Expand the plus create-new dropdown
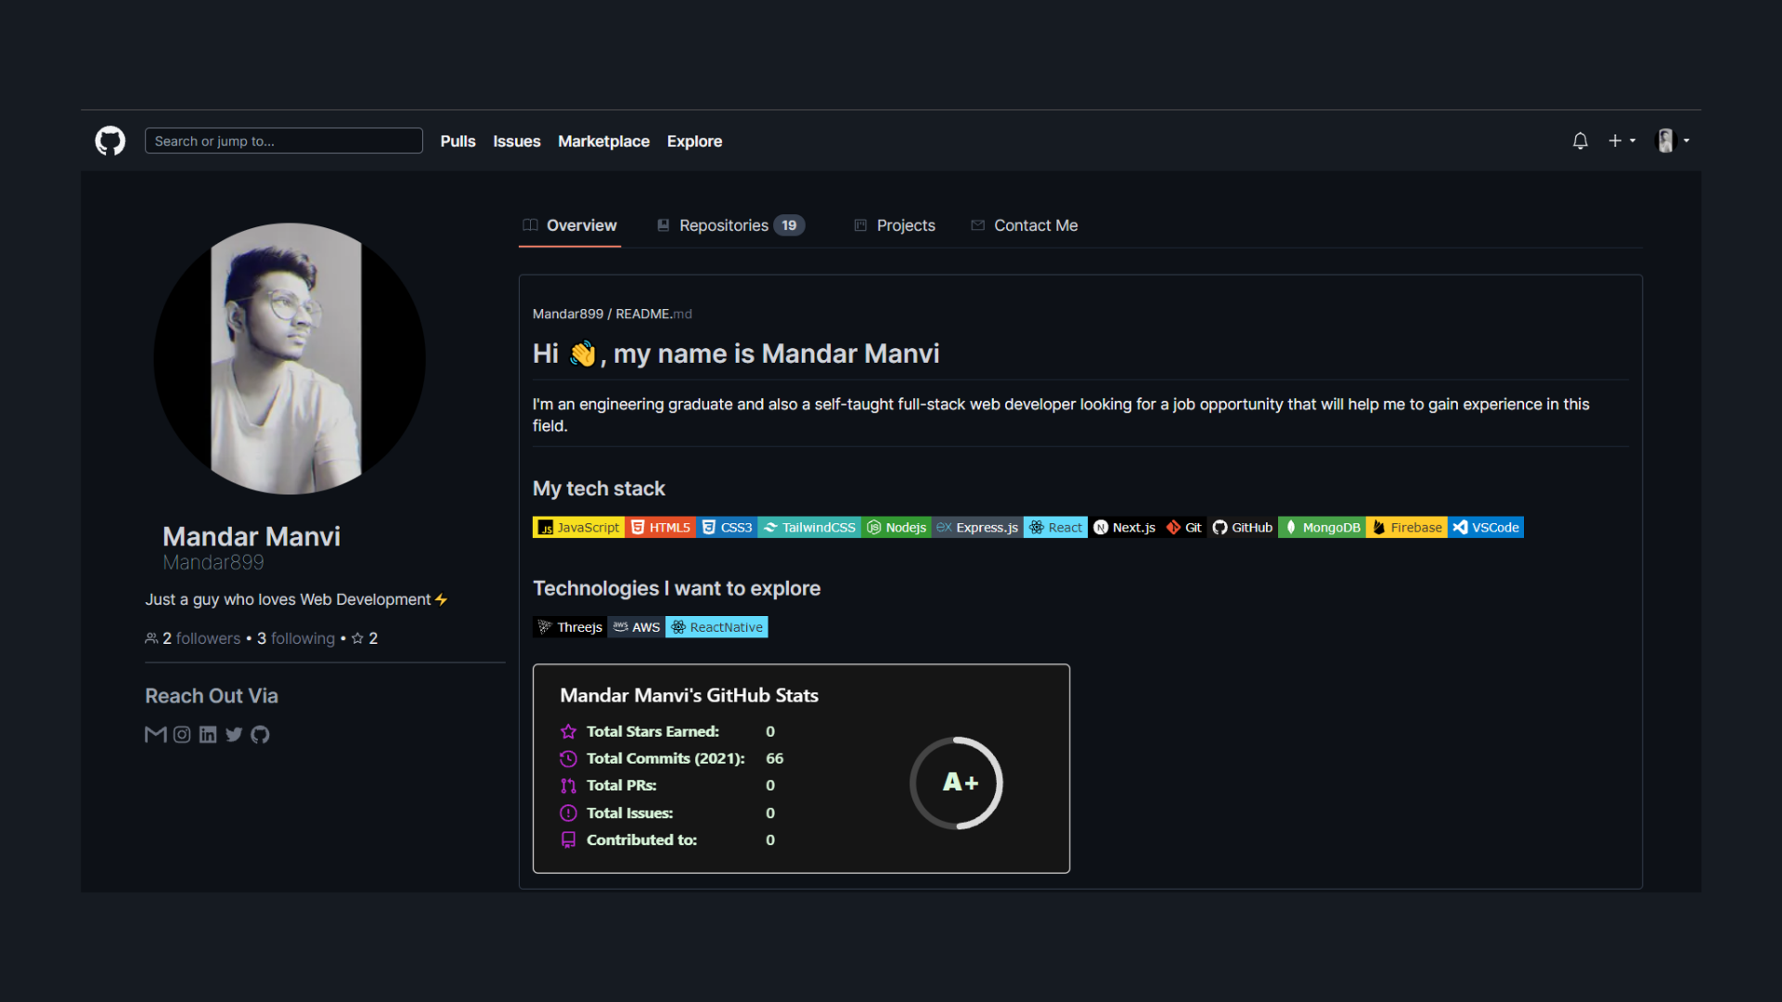The height and width of the screenshot is (1002, 1782). [x=1621, y=141]
